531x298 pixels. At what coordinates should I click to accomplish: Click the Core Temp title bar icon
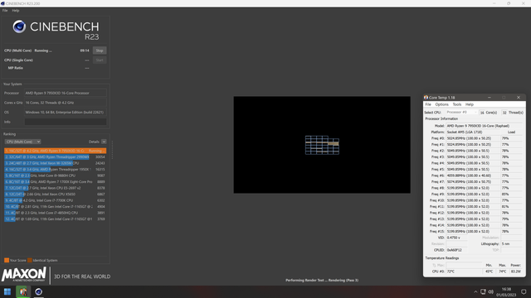426,98
